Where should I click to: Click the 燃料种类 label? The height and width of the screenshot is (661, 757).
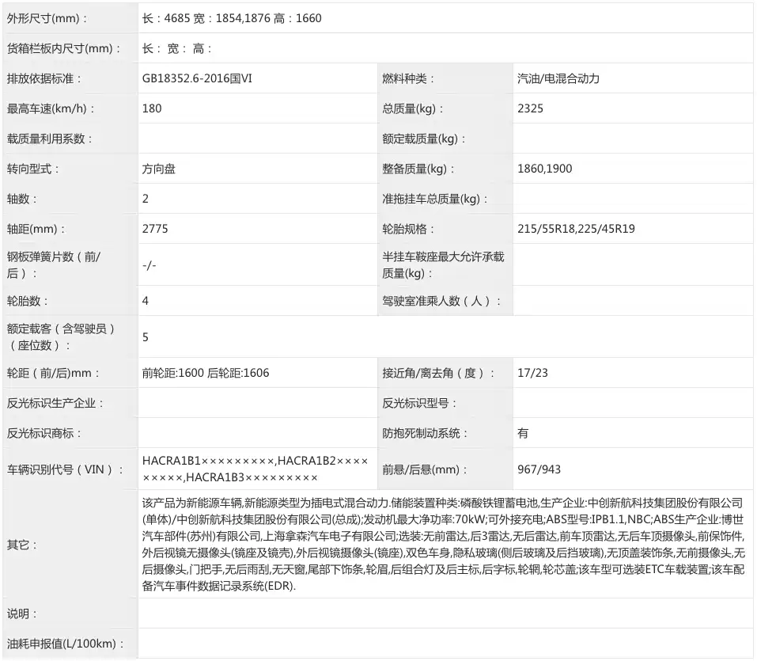point(408,78)
